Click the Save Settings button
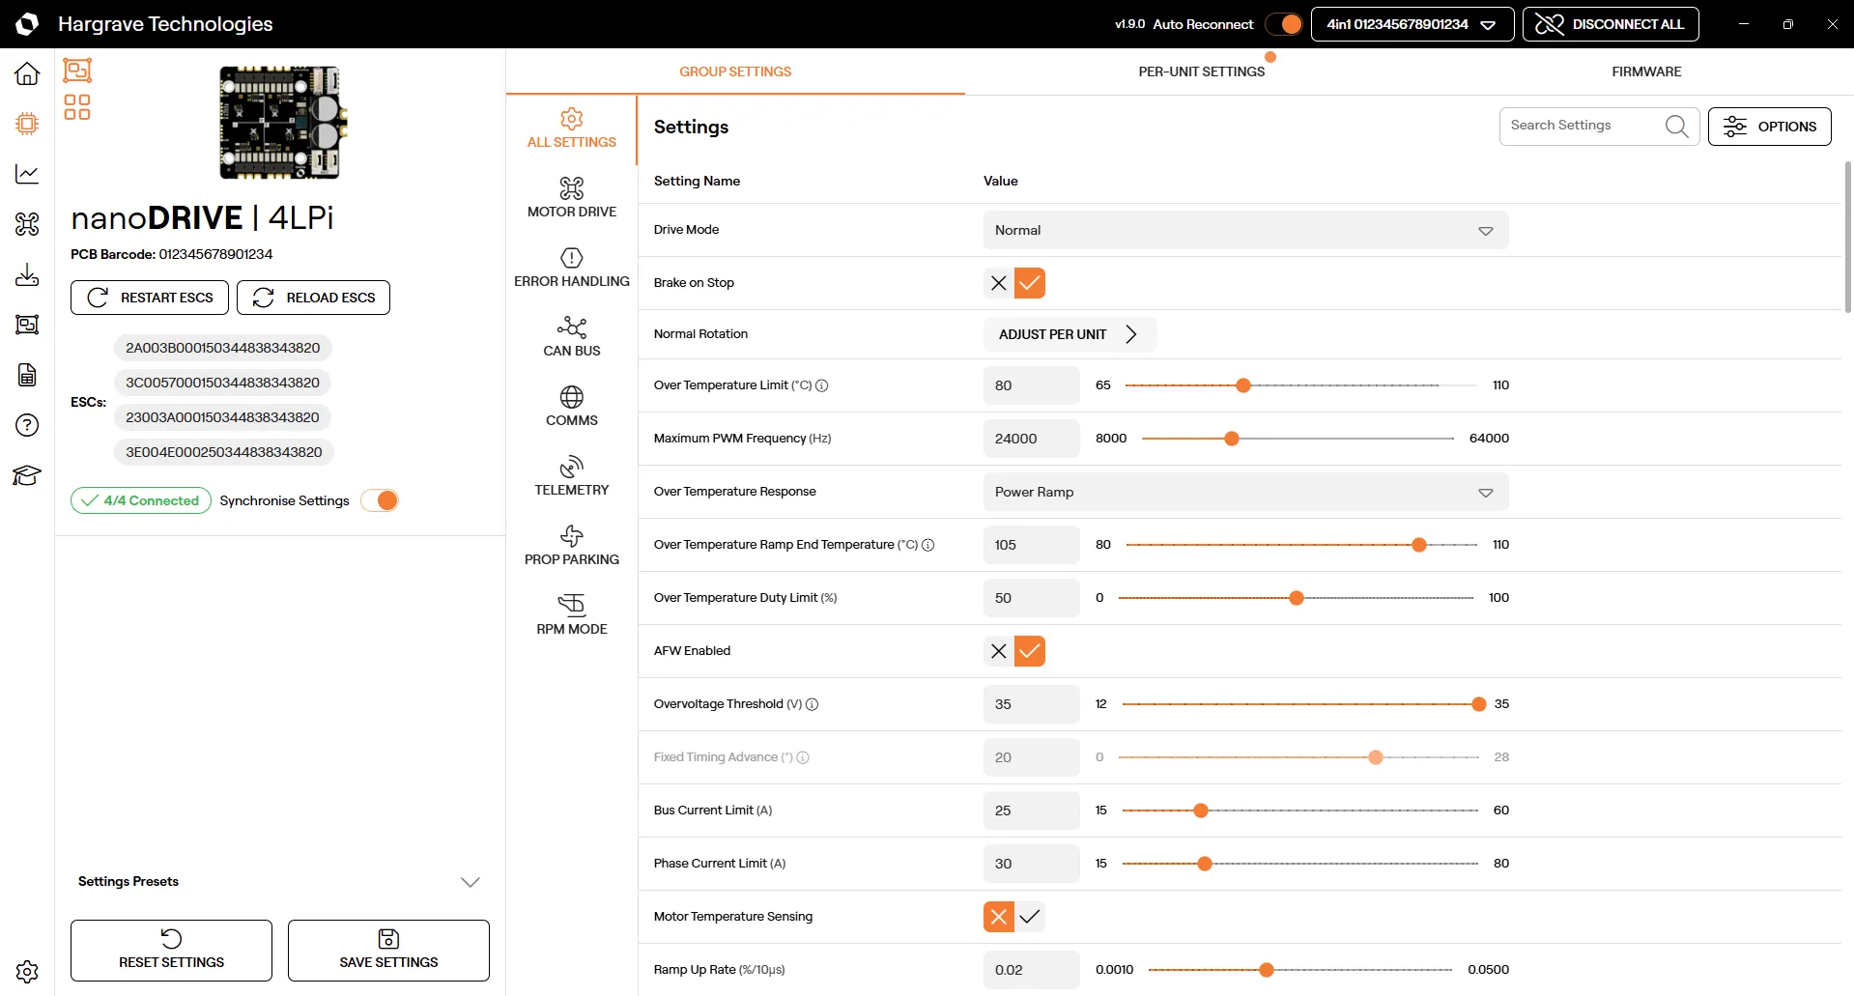 point(388,951)
